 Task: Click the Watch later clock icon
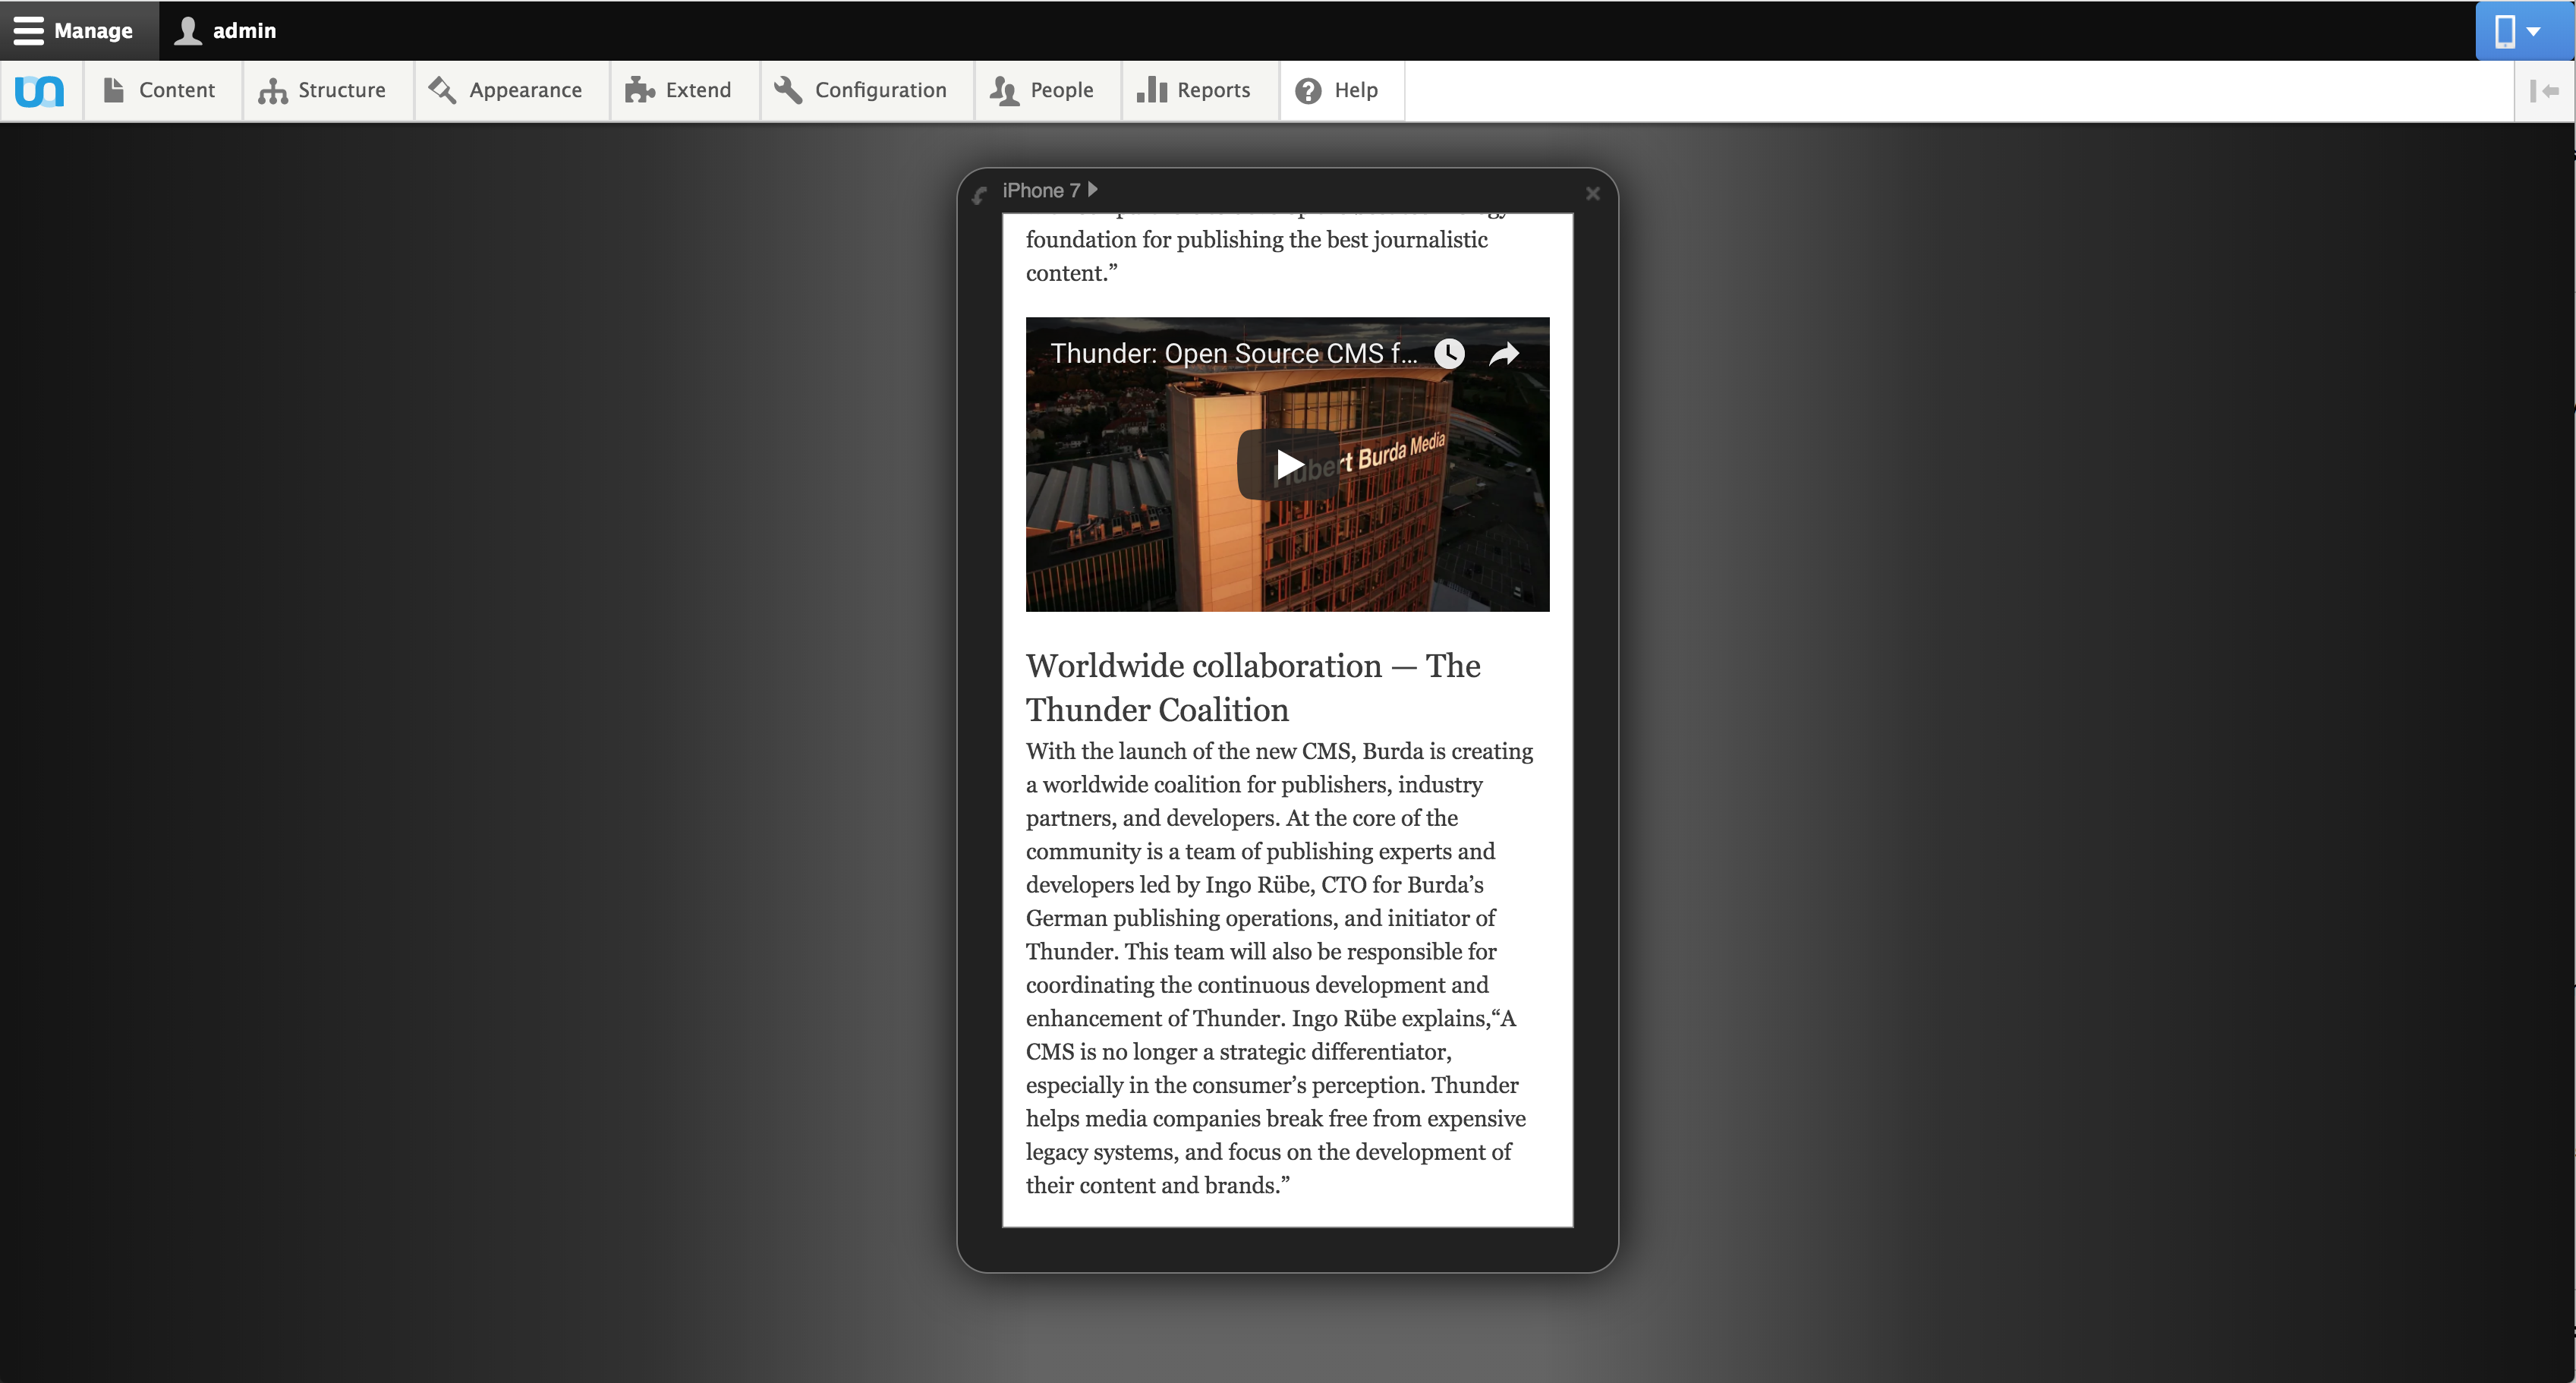1449,353
